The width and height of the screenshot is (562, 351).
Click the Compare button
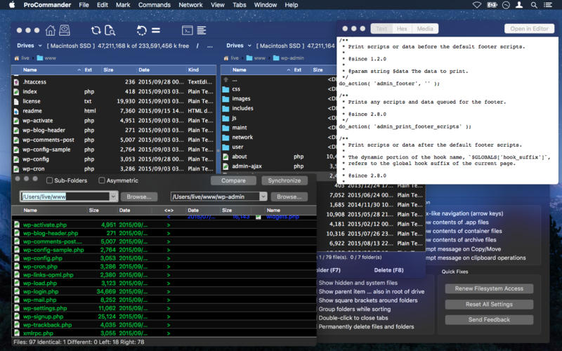coord(233,180)
